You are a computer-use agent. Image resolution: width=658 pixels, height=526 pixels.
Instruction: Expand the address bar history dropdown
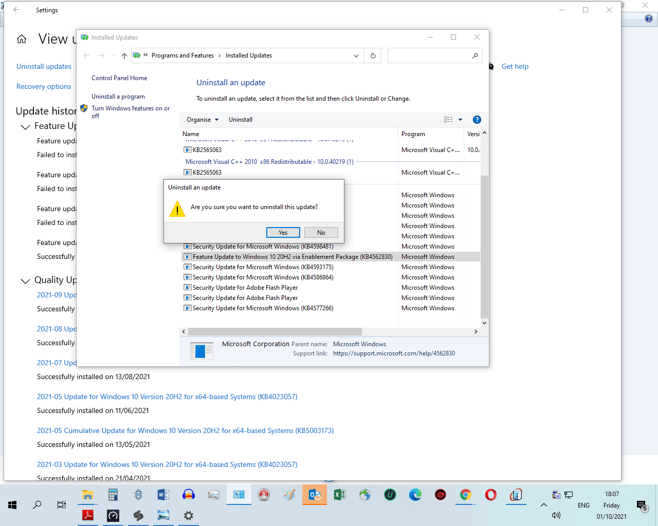click(x=356, y=55)
